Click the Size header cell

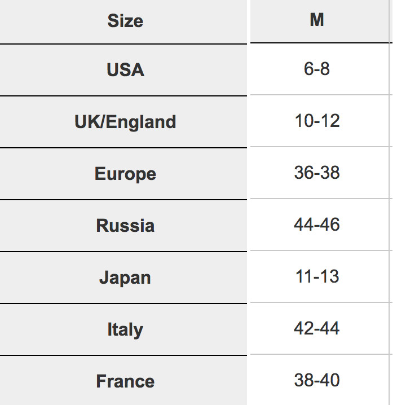point(125,21)
